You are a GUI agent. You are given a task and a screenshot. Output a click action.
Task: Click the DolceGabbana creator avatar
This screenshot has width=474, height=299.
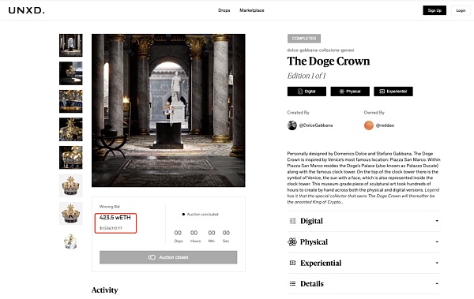click(292, 125)
